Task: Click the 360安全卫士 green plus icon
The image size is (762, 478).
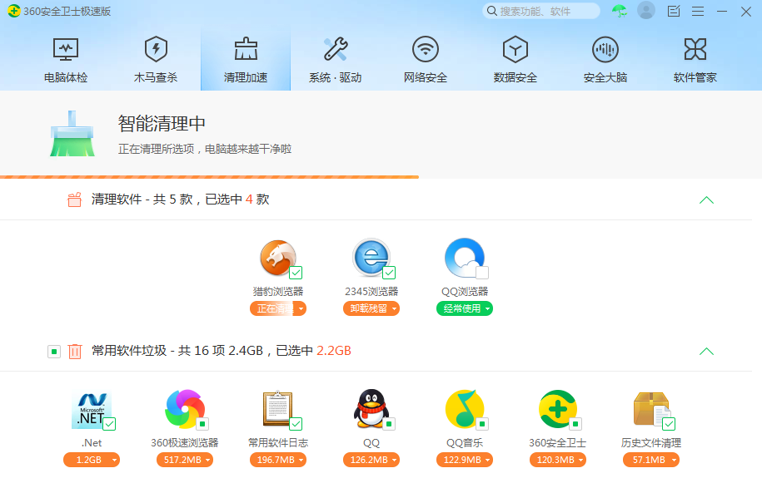Action: tap(557, 409)
